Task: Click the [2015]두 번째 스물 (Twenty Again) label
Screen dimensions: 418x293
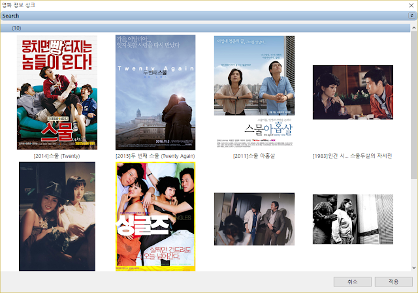Action: pos(155,156)
